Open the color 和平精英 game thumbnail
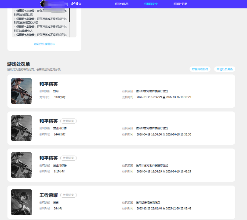247x220 pixels. pos(22,91)
